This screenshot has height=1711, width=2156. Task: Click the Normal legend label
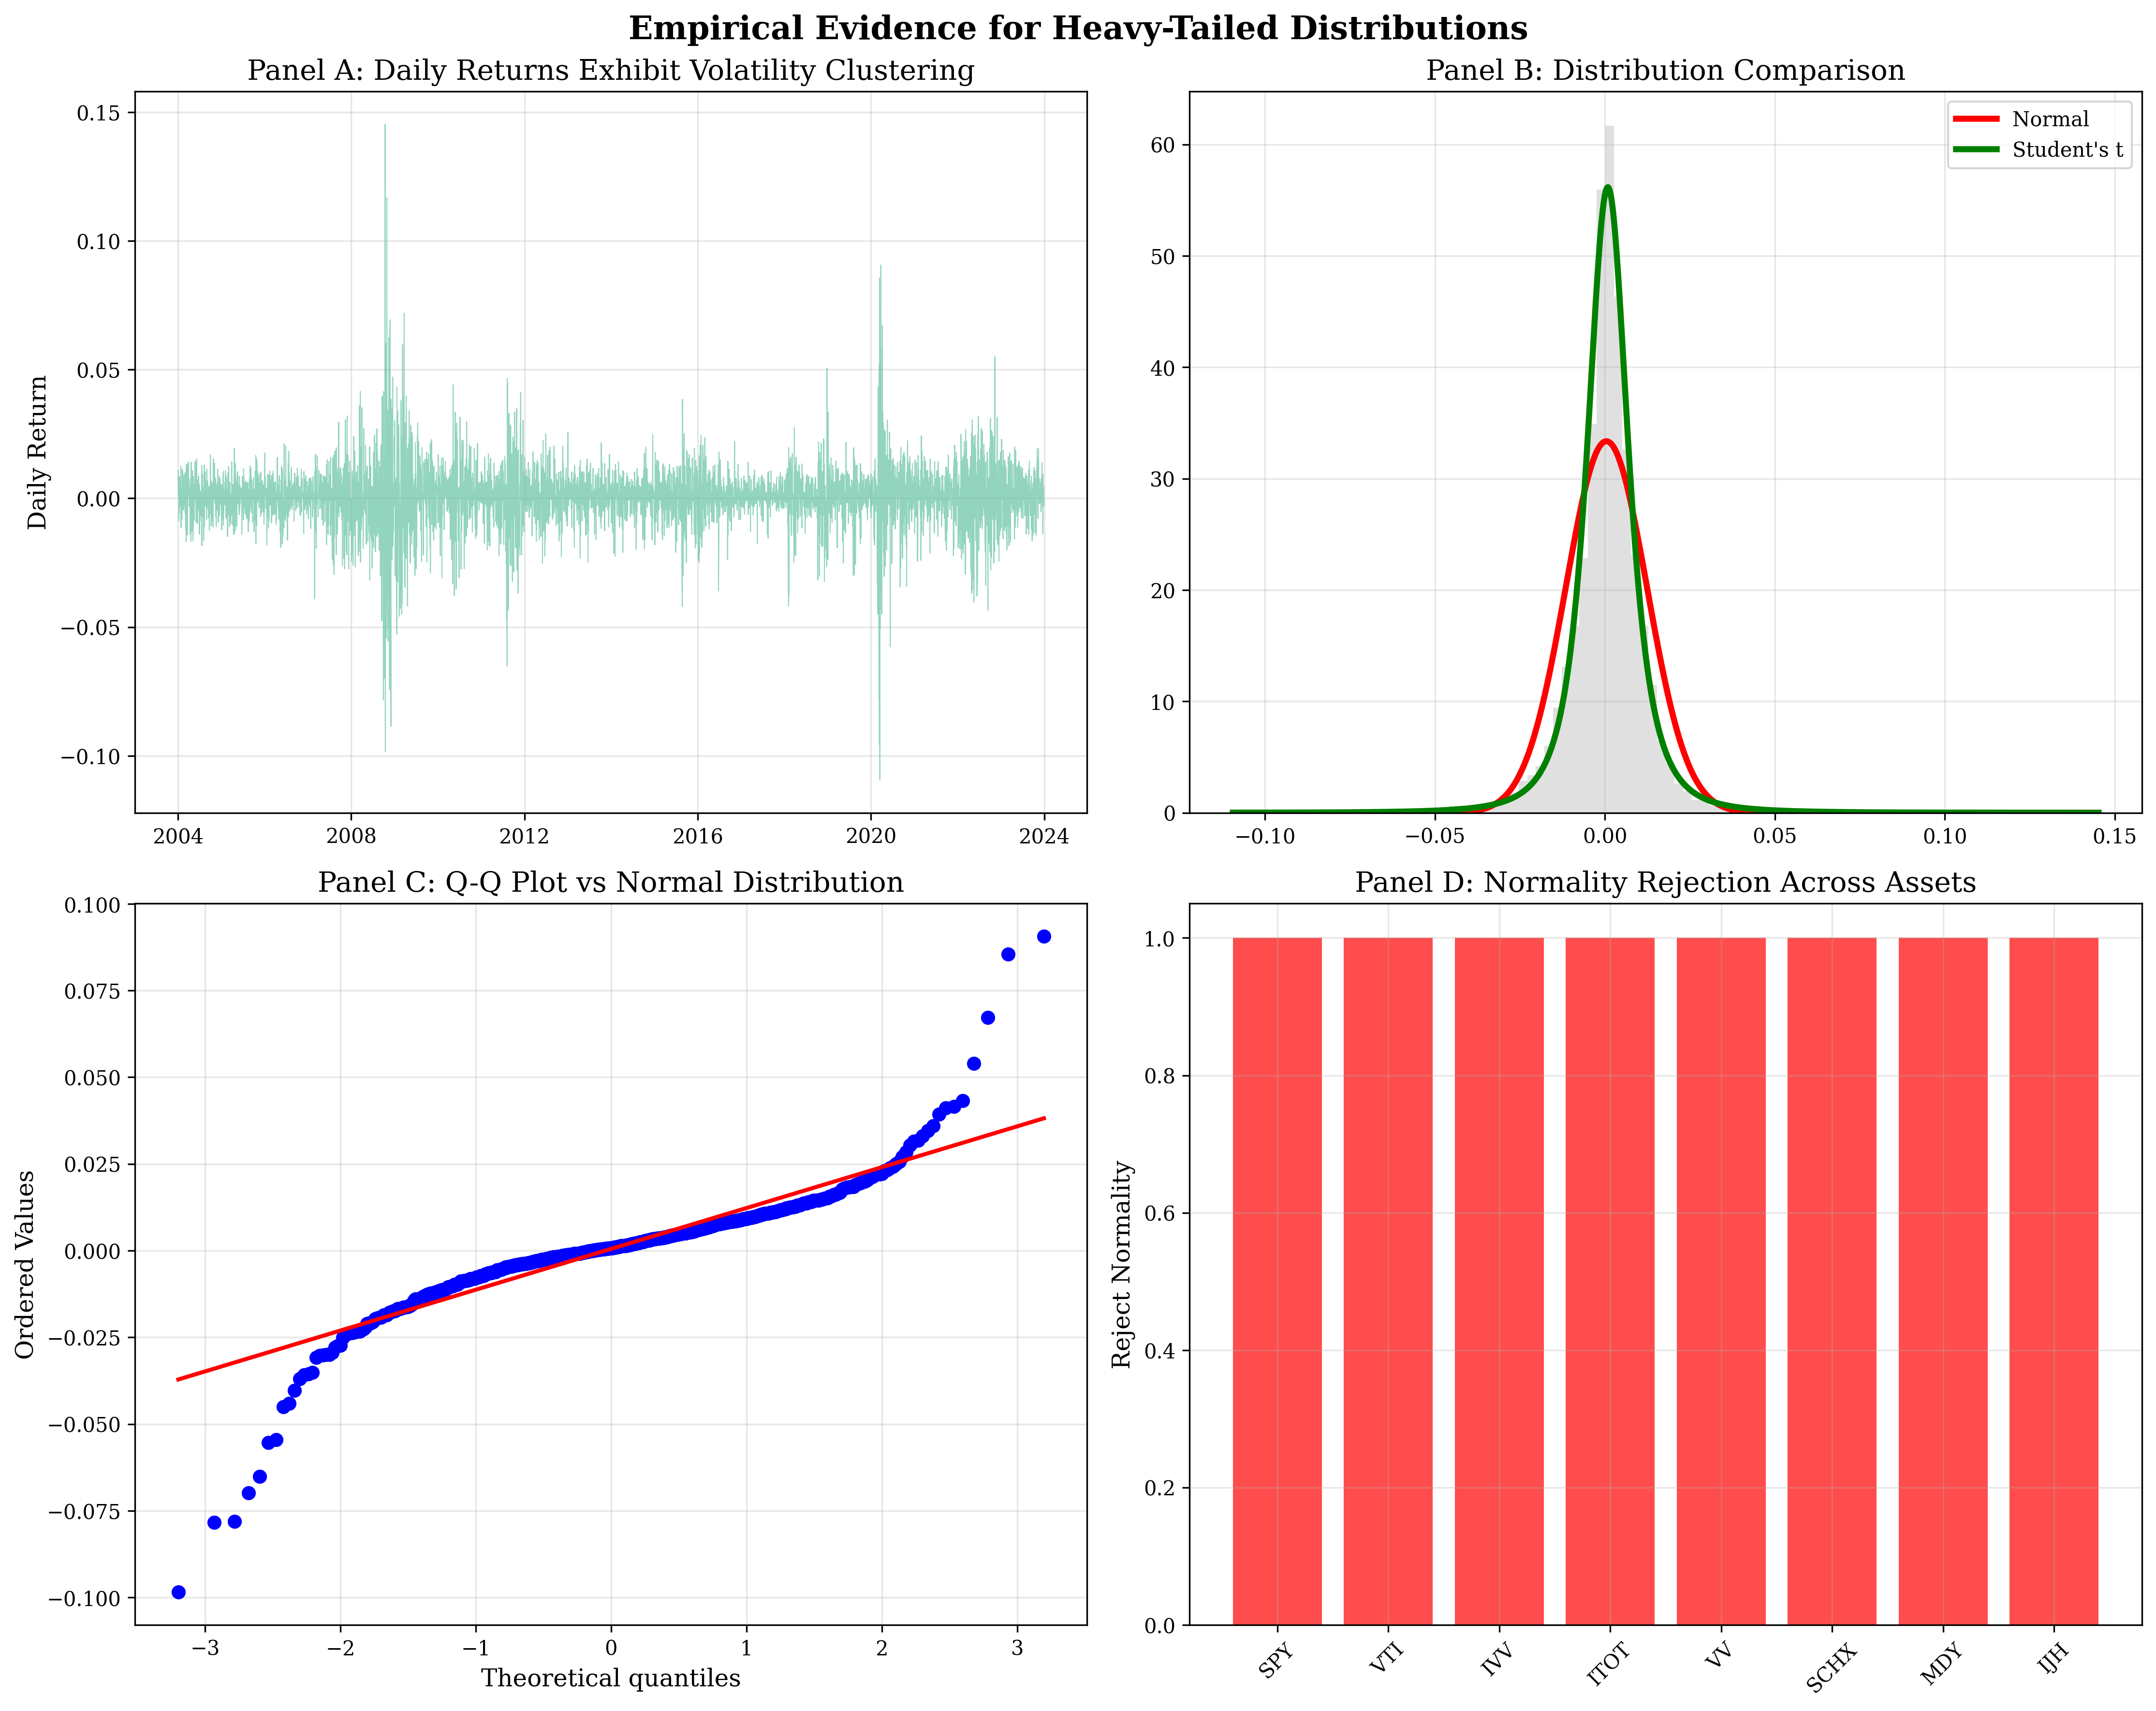2050,119
